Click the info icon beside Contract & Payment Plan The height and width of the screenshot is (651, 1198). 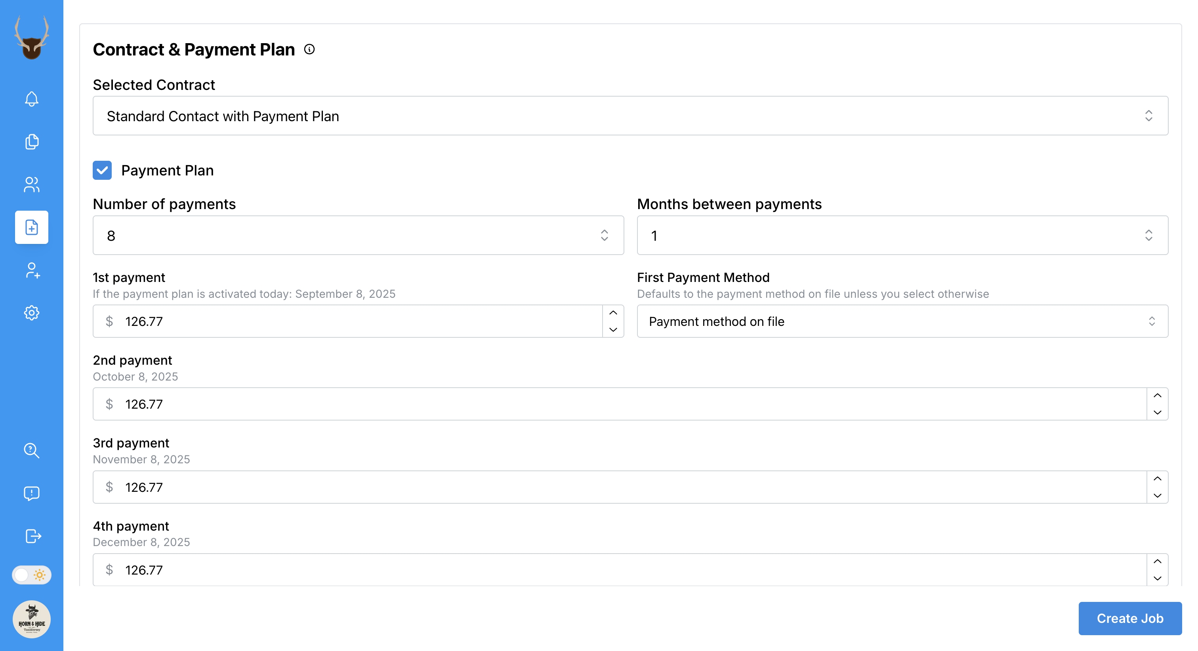click(309, 49)
